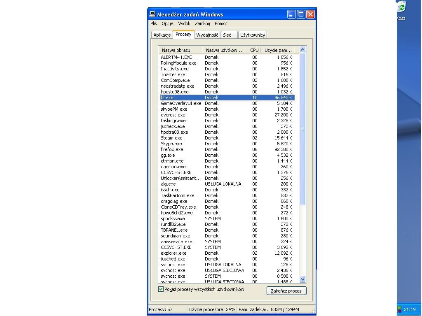Select neostradatp.exe in the list
The height and width of the screenshot is (316, 422).
227,86
